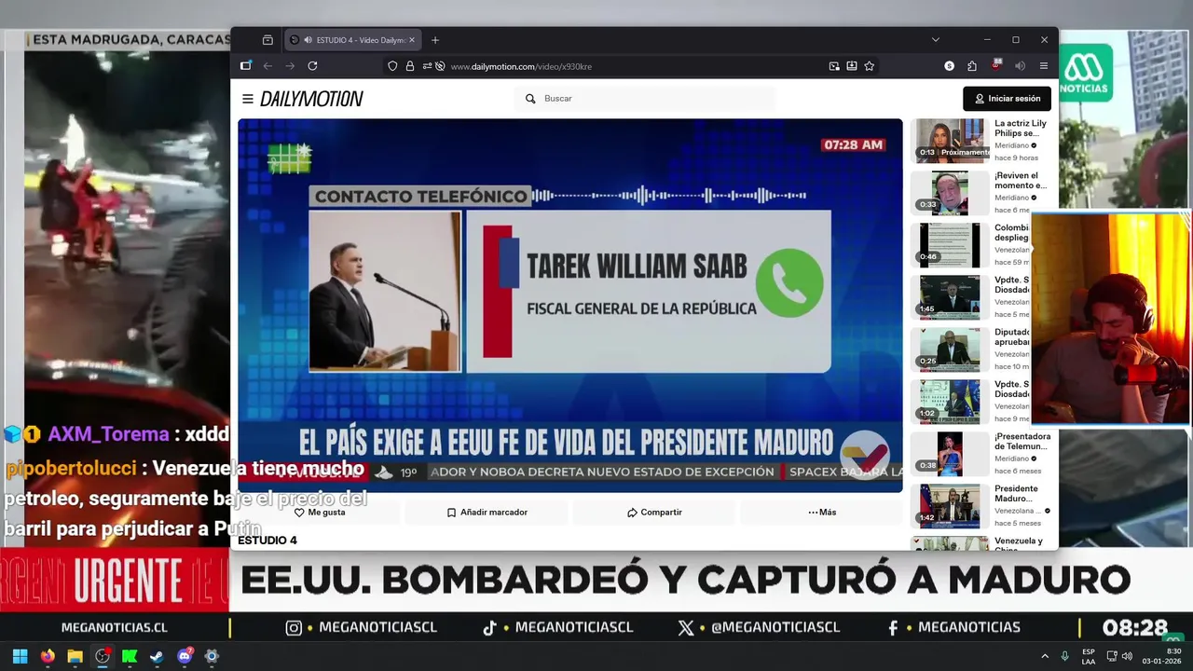Bookmark this page with the star
This screenshot has height=671, width=1193.
click(870, 66)
